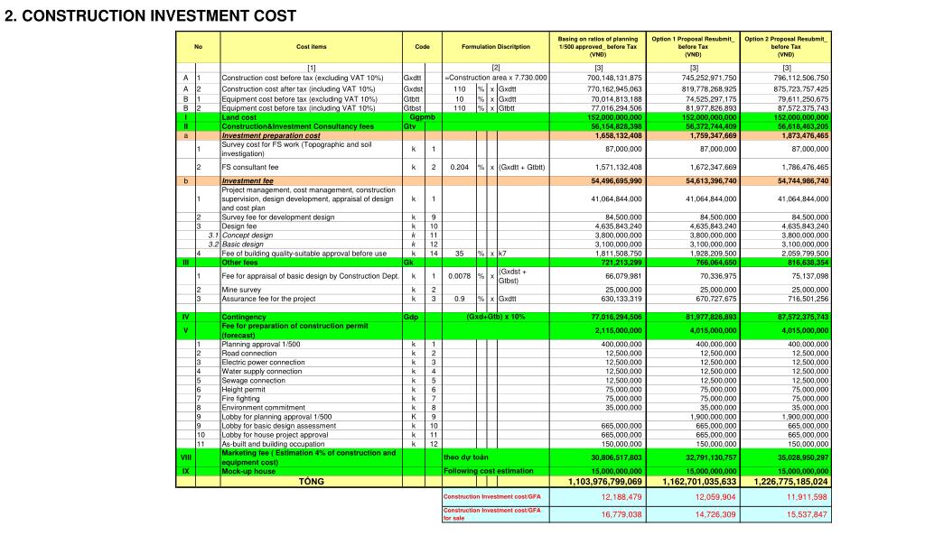Click the 'Marketing fee (Estimation 4%' label
Screen dimensions: 925x554
[x=309, y=457]
